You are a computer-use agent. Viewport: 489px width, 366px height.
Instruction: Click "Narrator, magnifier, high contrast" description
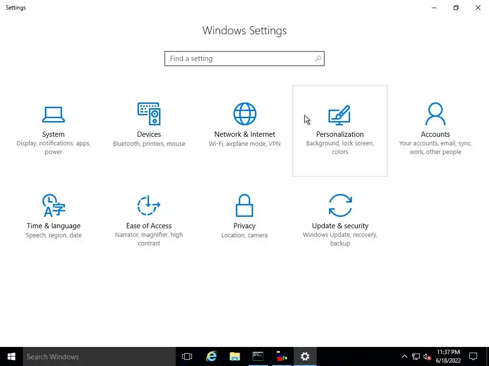pos(149,239)
